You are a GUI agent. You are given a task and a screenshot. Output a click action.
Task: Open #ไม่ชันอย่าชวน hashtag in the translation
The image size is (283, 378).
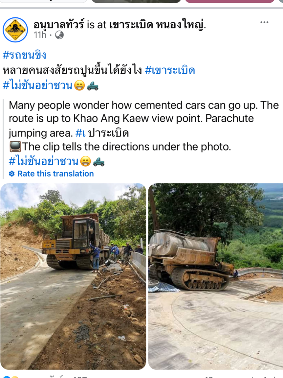point(44,161)
